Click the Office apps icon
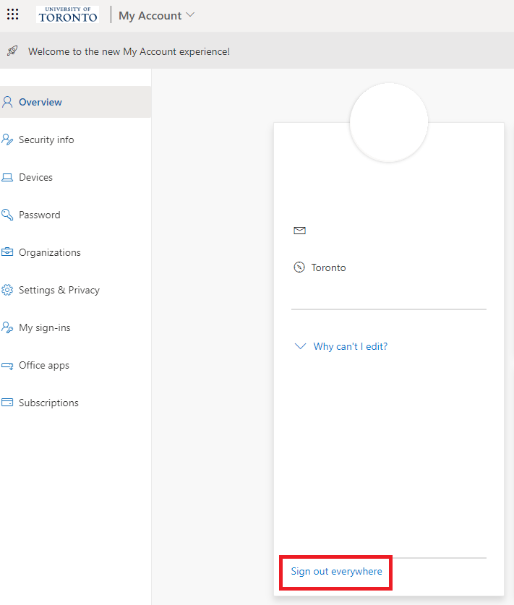Image resolution: width=514 pixels, height=605 pixels. tap(7, 366)
